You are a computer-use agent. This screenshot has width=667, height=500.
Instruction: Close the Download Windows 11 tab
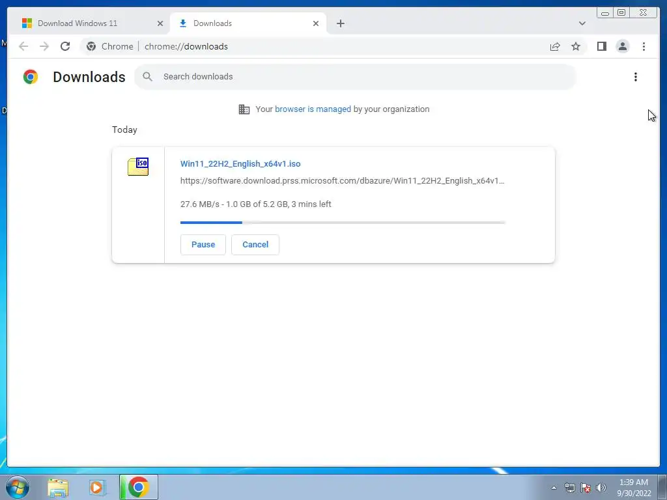[x=160, y=23]
